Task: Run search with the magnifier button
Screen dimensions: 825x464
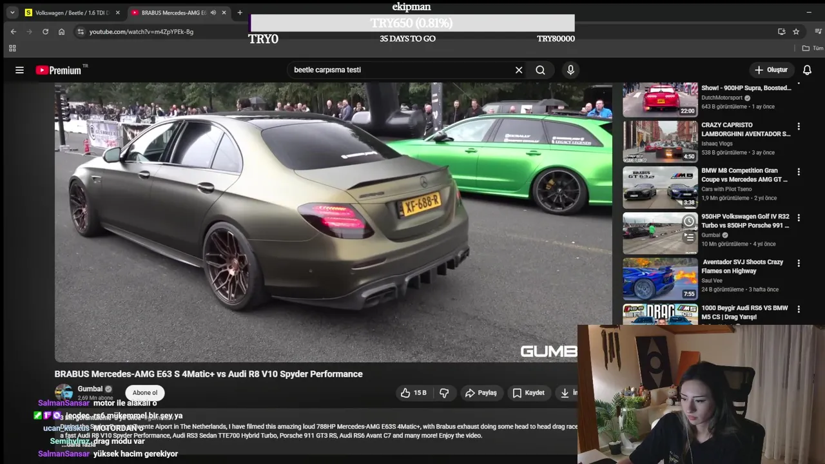Action: (540, 70)
